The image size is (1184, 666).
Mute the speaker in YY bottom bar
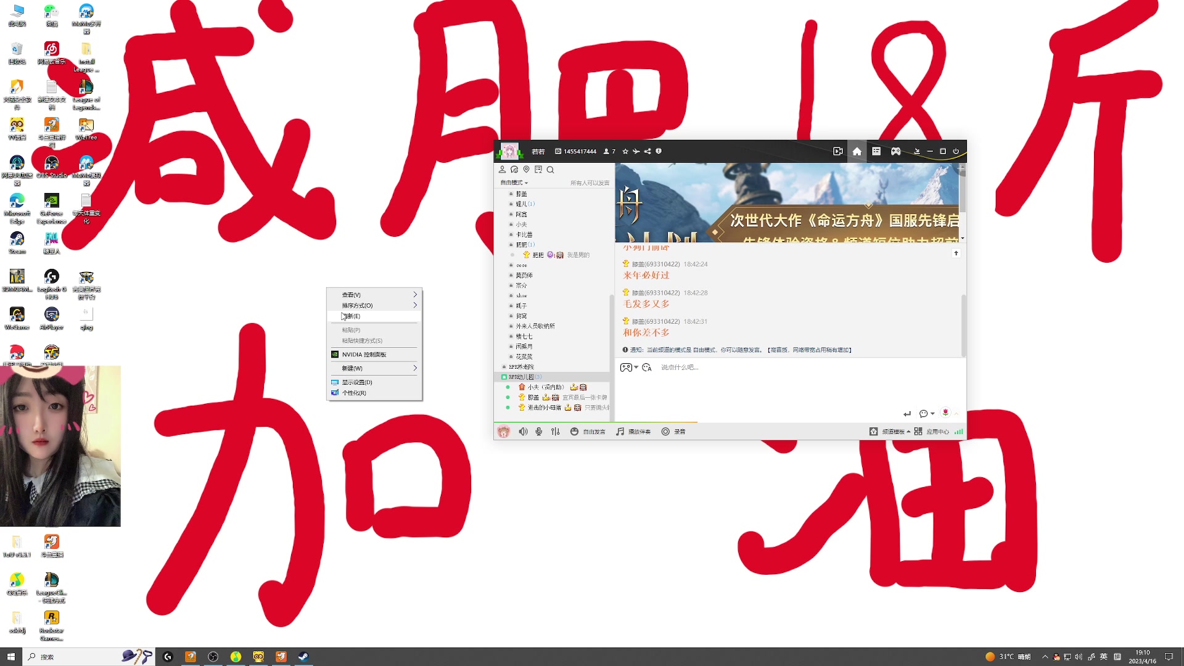tap(523, 432)
